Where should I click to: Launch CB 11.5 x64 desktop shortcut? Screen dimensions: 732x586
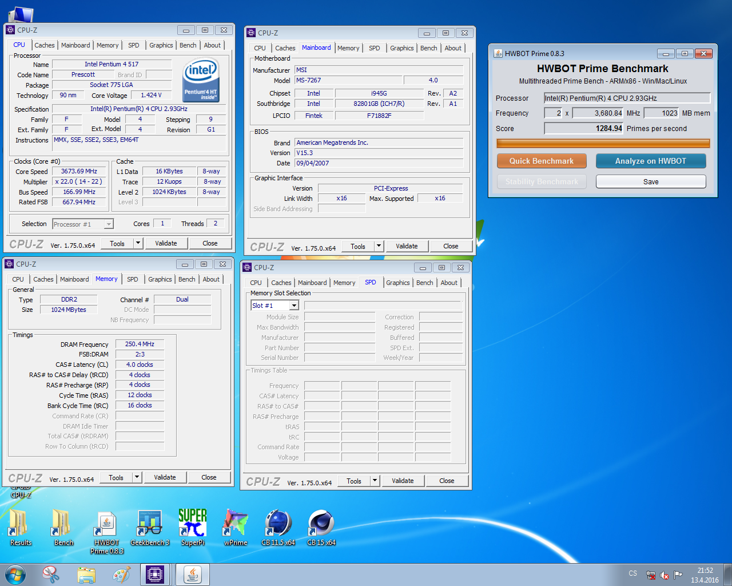point(279,528)
